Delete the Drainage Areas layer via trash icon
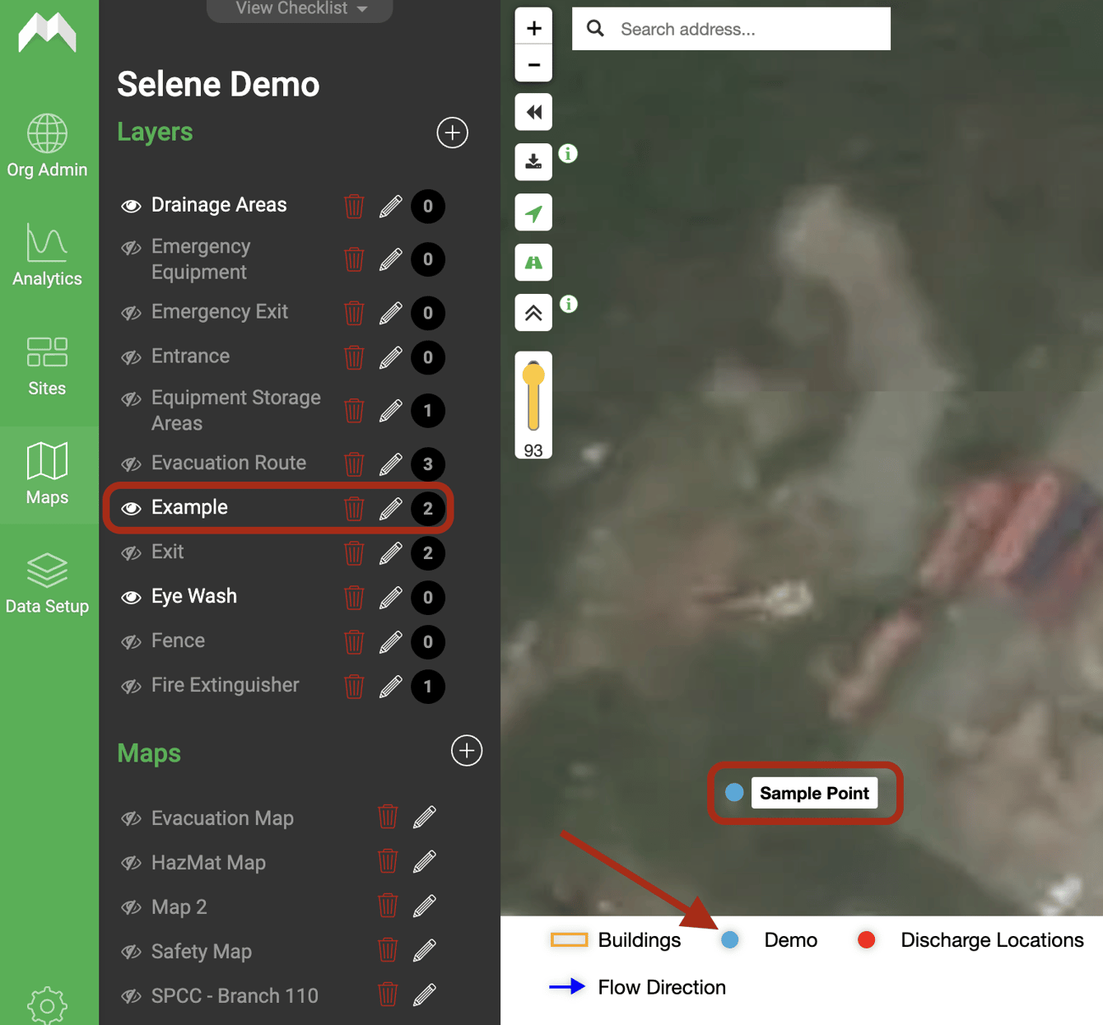This screenshot has height=1025, width=1103. tap(354, 207)
